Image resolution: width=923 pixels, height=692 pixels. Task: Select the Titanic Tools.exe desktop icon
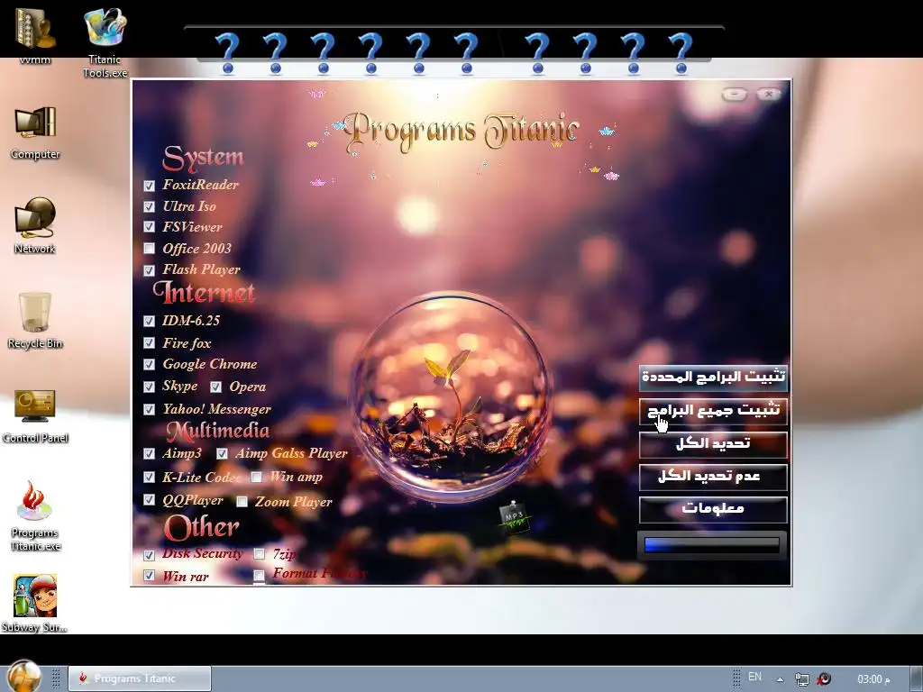click(x=105, y=41)
